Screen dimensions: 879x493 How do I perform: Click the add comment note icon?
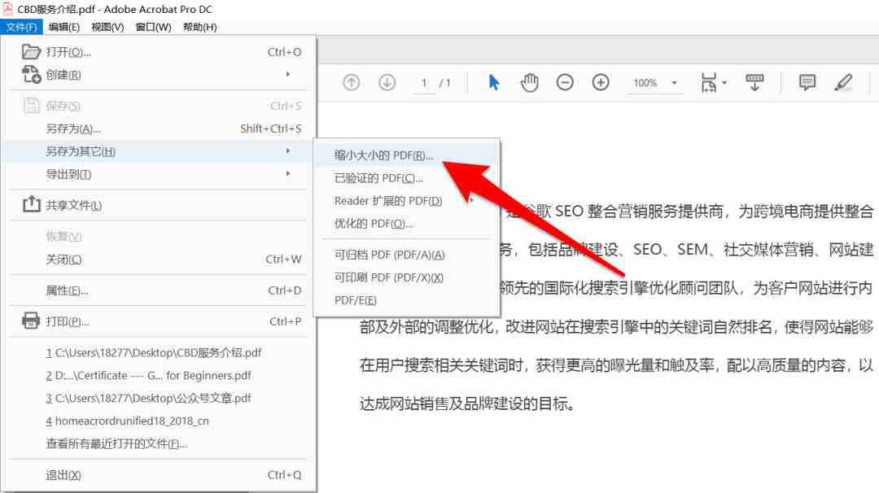(x=807, y=83)
